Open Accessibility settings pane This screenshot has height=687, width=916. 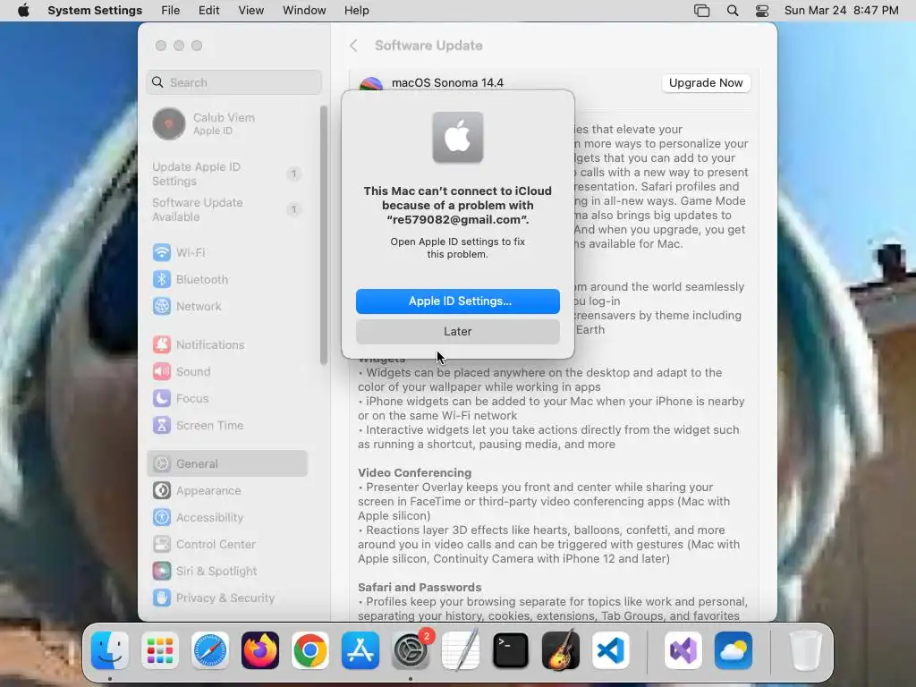[x=227, y=518]
